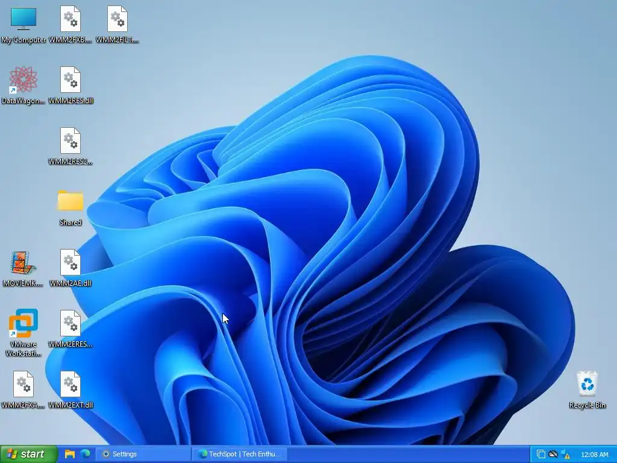The image size is (617, 463).
Task: Click the 12:08 AM clock
Action: [595, 455]
